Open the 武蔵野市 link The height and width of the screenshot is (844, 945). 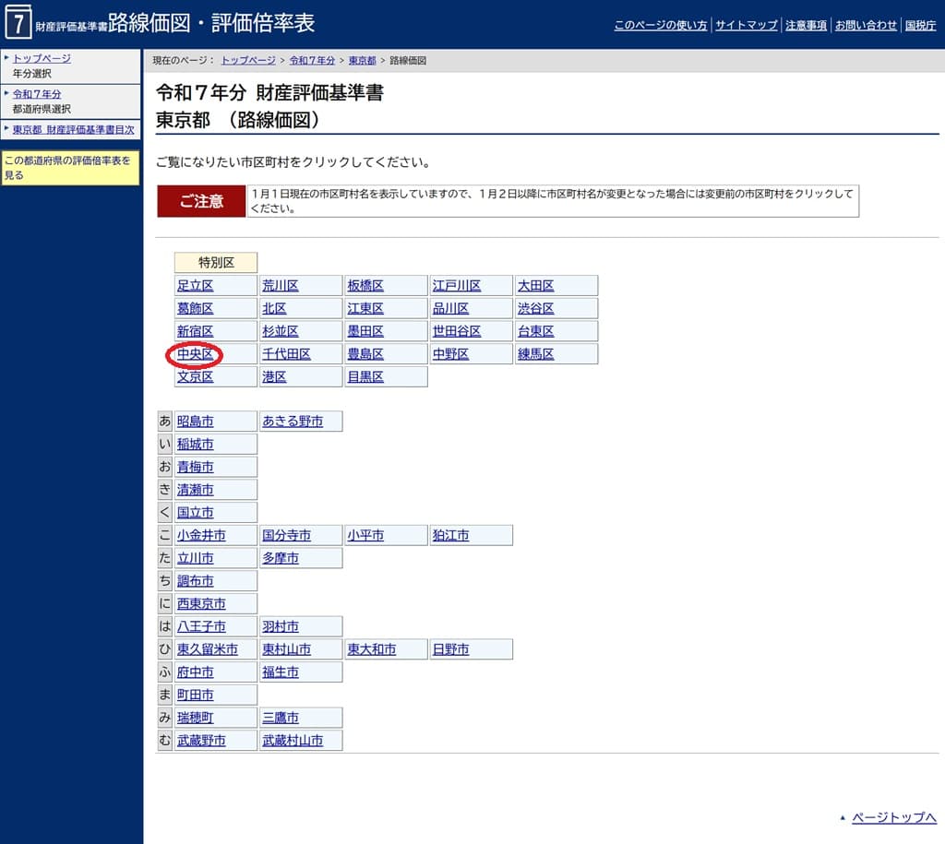pos(201,741)
